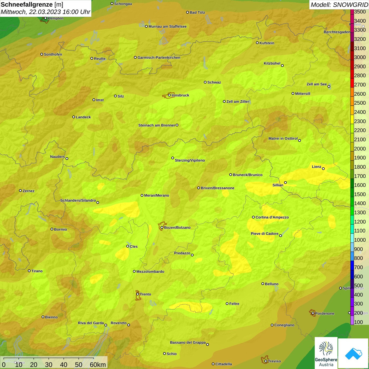
Task: Click the Bormio location dot
Action: (52, 229)
